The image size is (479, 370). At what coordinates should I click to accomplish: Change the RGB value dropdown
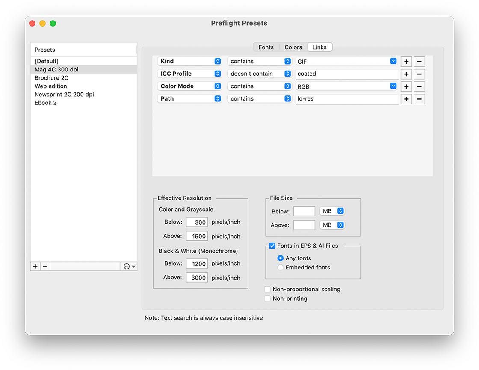click(393, 86)
